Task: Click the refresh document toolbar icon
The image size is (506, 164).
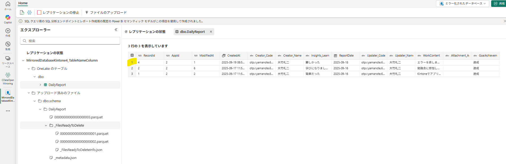Action: click(22, 12)
